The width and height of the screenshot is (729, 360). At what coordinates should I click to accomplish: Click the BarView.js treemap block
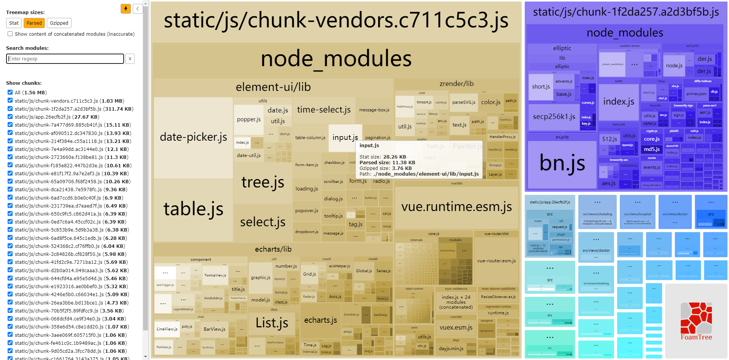[x=215, y=329]
